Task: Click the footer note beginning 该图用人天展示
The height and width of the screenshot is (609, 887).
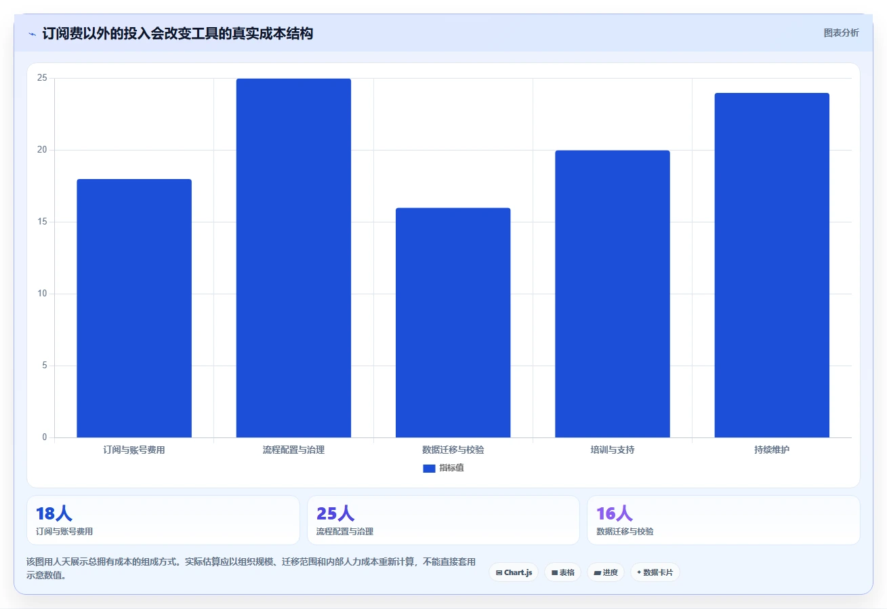Action: point(251,569)
